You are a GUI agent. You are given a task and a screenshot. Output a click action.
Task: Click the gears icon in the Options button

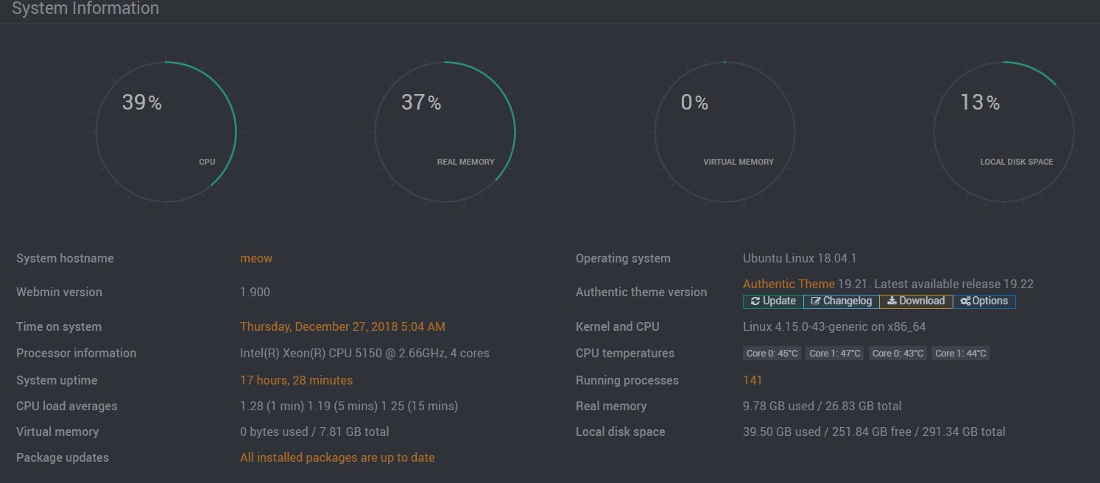965,301
